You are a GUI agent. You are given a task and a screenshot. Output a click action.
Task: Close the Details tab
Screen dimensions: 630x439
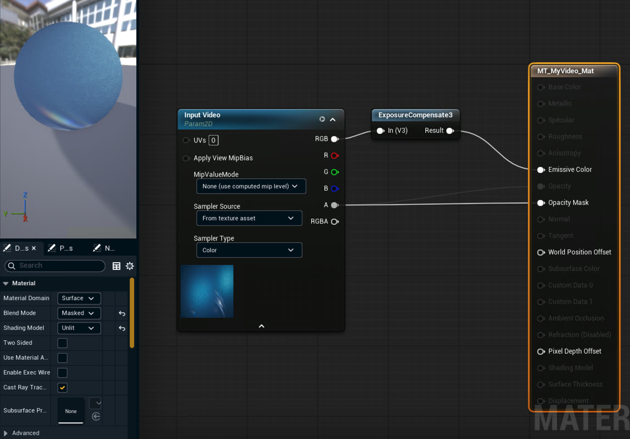pos(34,248)
